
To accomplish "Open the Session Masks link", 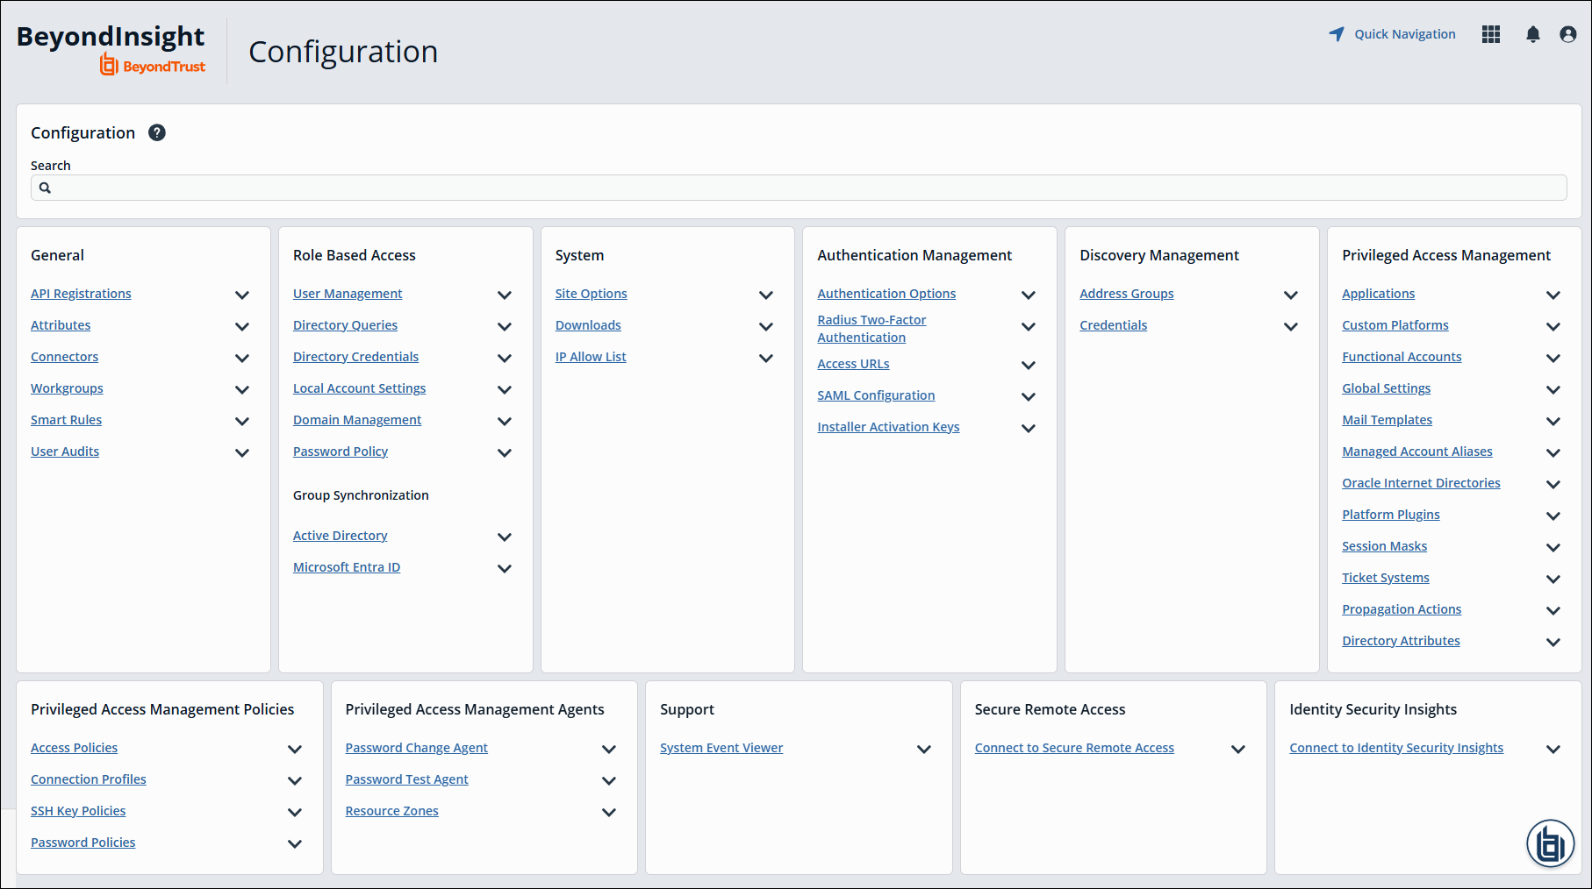I will click(x=1384, y=546).
